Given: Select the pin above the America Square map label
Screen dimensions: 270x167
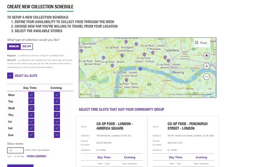Looking at the screenshot, I should (168, 61).
